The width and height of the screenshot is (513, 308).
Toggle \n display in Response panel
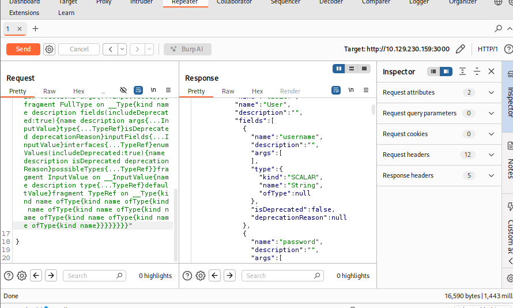point(352,91)
